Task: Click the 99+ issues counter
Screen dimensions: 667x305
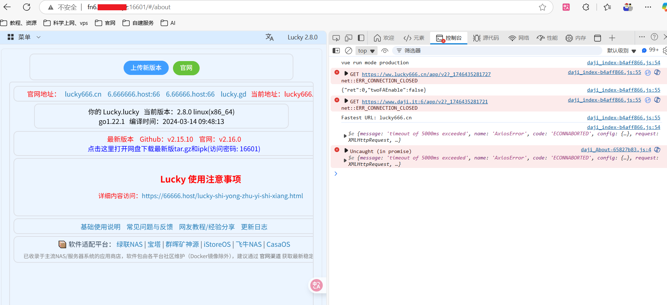Action: (x=650, y=50)
